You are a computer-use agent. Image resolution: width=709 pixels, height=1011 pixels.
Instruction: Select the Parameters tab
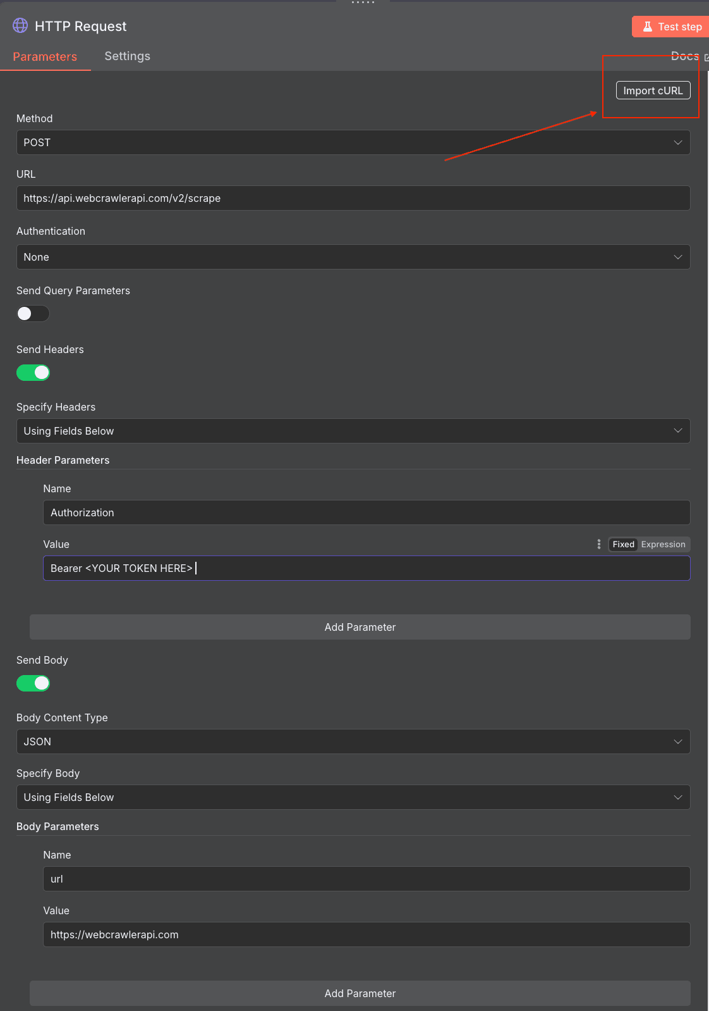coord(45,56)
